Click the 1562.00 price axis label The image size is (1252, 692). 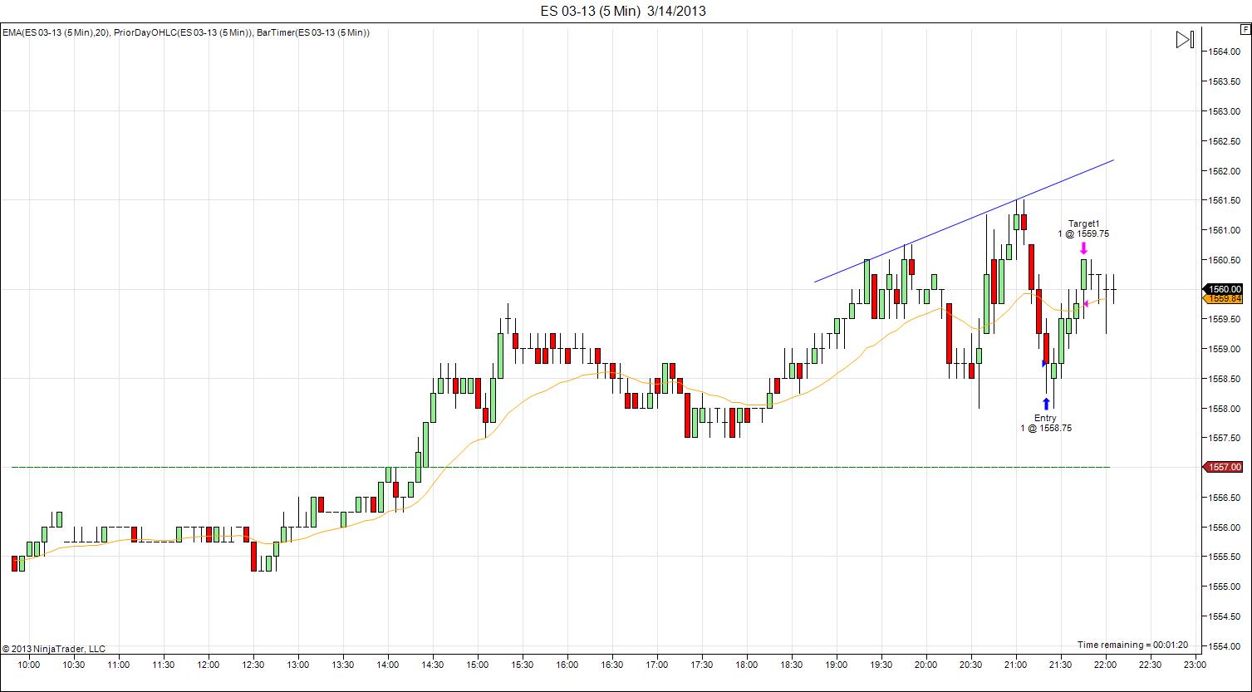point(1225,171)
